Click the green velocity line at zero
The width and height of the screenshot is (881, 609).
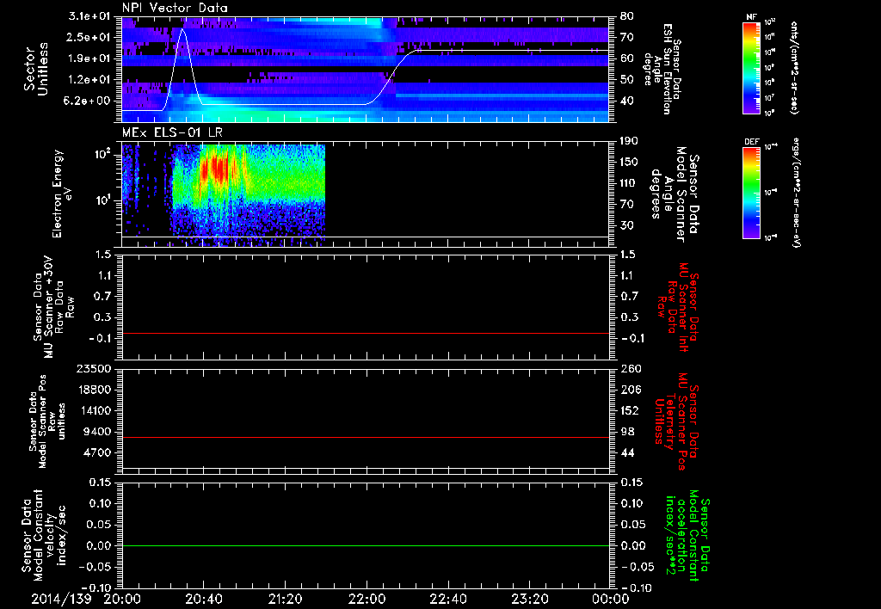click(366, 545)
